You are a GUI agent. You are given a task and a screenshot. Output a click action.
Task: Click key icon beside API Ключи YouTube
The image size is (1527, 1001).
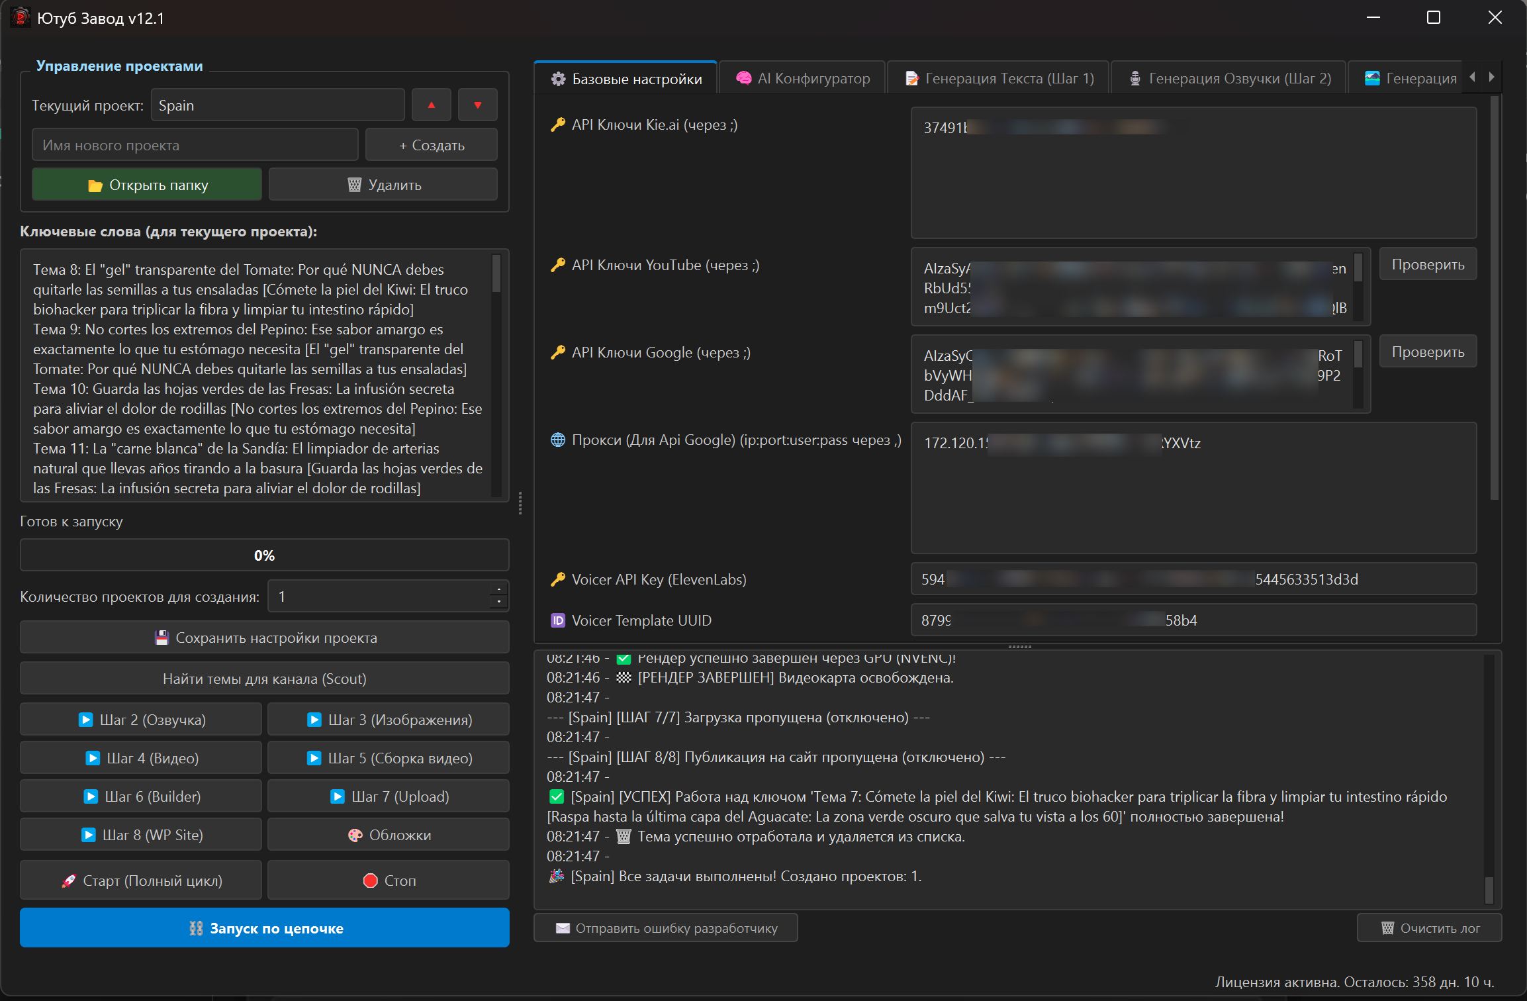558,265
